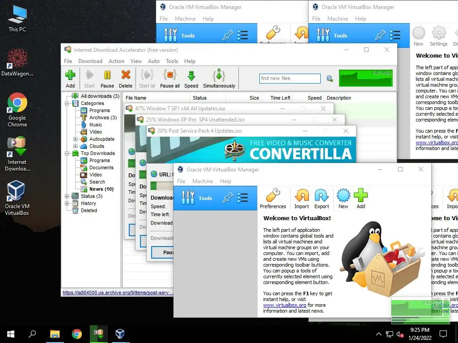Viewport: 458px width, 343px height.
Task: Open the www.virtualbox.org link in front window
Action: (284, 305)
